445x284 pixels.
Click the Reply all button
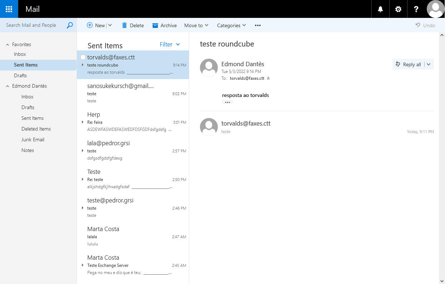(408, 64)
